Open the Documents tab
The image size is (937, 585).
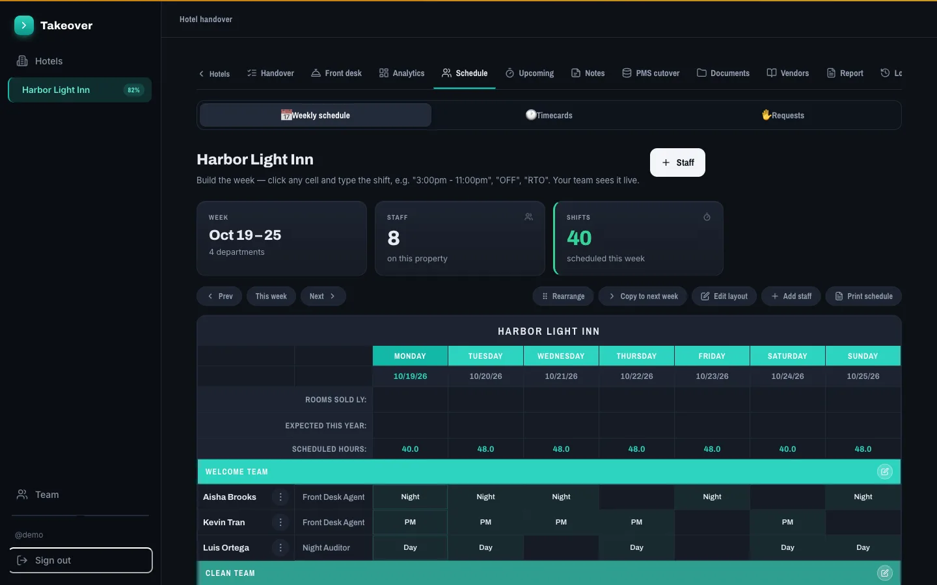723,73
